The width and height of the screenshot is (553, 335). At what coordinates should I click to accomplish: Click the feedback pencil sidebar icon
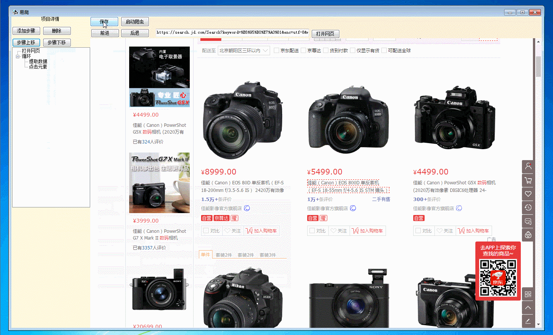pos(528,321)
